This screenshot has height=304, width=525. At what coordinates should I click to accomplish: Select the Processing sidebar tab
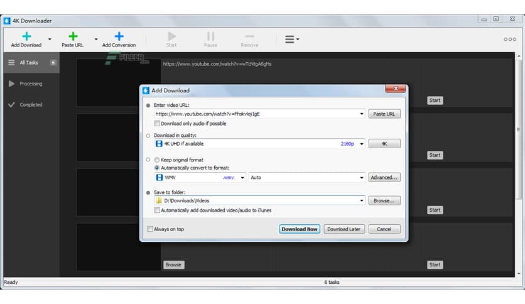31,84
